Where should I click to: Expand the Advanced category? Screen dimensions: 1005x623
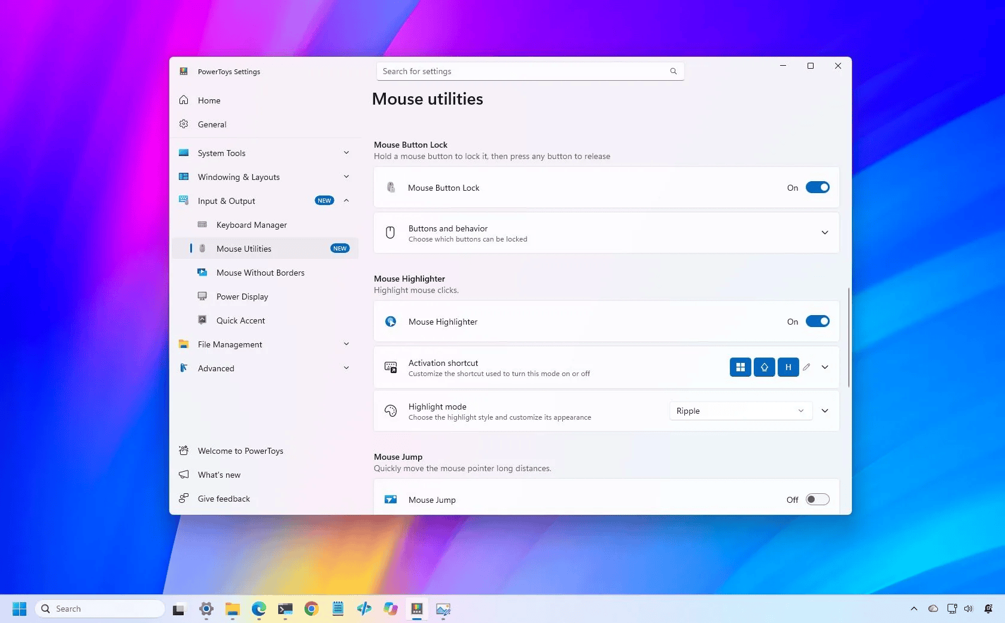(x=265, y=368)
